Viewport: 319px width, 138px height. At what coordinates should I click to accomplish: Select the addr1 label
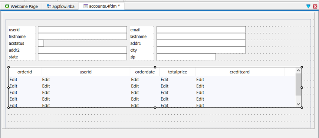click(135, 43)
